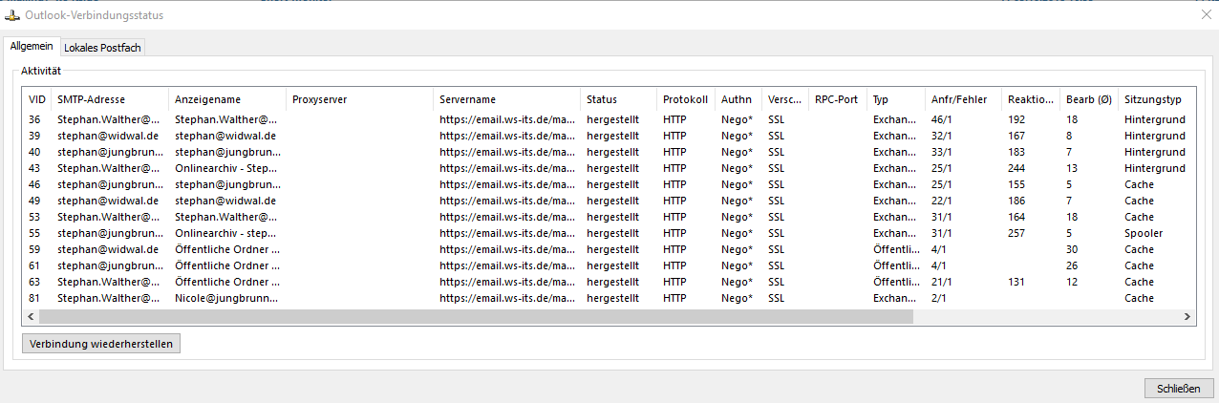Click the Proxyserver column header

click(361, 99)
